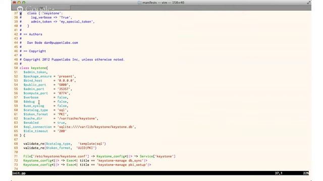Click the $compute_port parameter
323x181 pixels.
point(36,93)
